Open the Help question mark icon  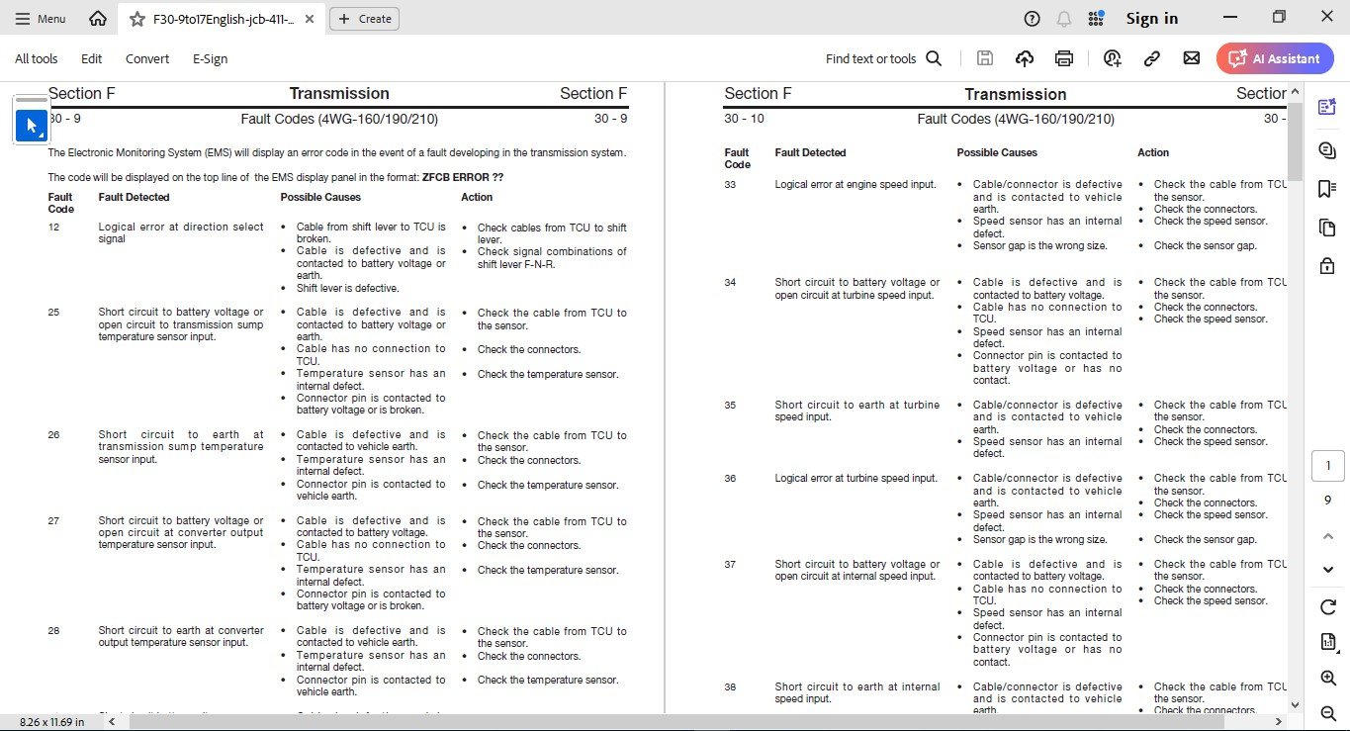click(1033, 18)
